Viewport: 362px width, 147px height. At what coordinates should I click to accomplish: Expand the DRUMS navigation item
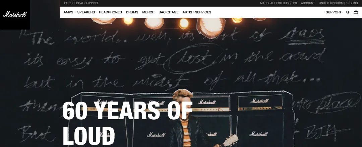tap(132, 12)
